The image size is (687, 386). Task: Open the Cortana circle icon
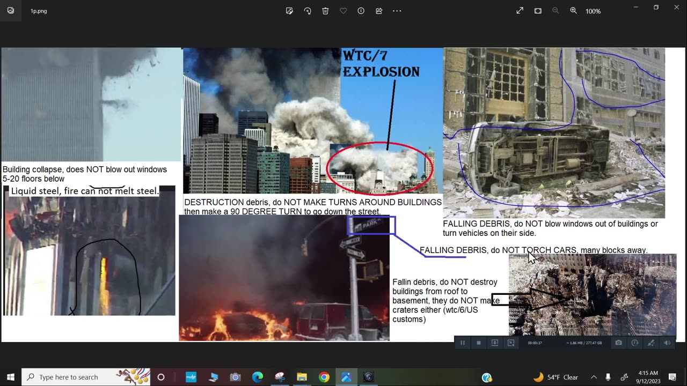tap(160, 377)
